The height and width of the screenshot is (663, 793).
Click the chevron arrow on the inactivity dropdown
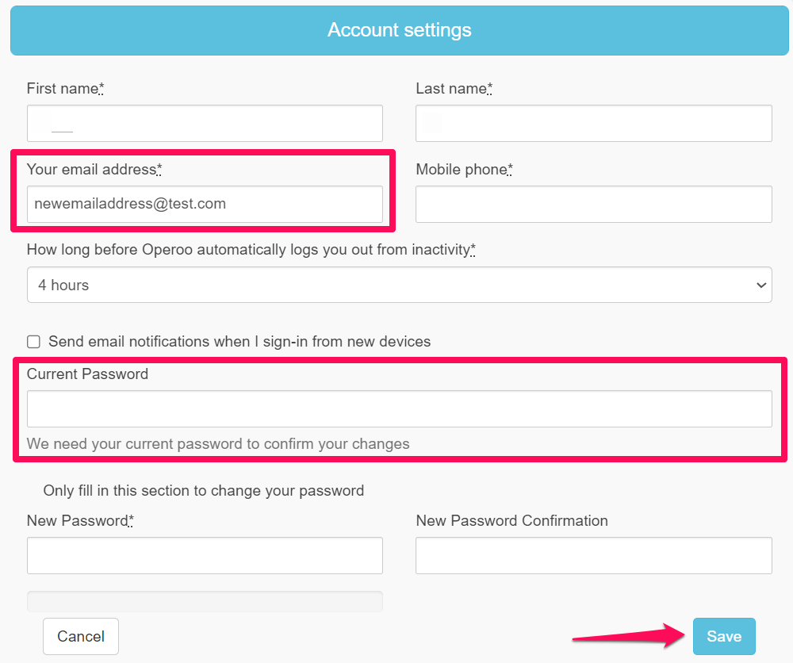click(761, 286)
